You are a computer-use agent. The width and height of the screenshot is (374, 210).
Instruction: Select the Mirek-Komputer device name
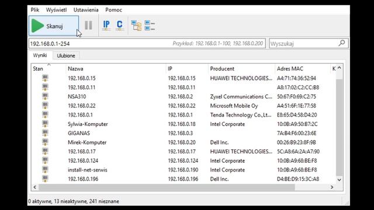[x=87, y=142]
